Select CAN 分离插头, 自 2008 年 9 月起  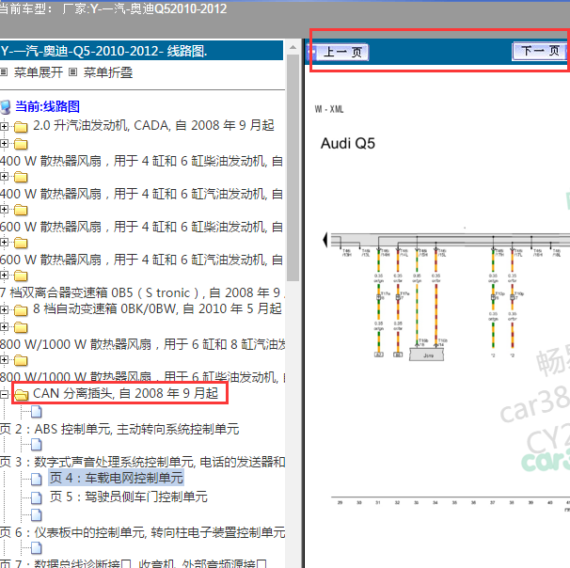(125, 393)
